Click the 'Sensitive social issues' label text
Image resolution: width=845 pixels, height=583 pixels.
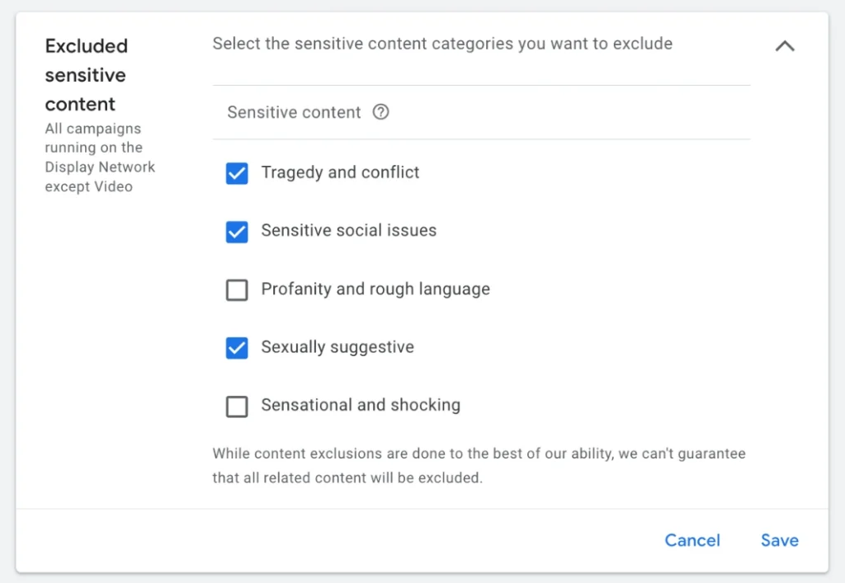(x=348, y=231)
